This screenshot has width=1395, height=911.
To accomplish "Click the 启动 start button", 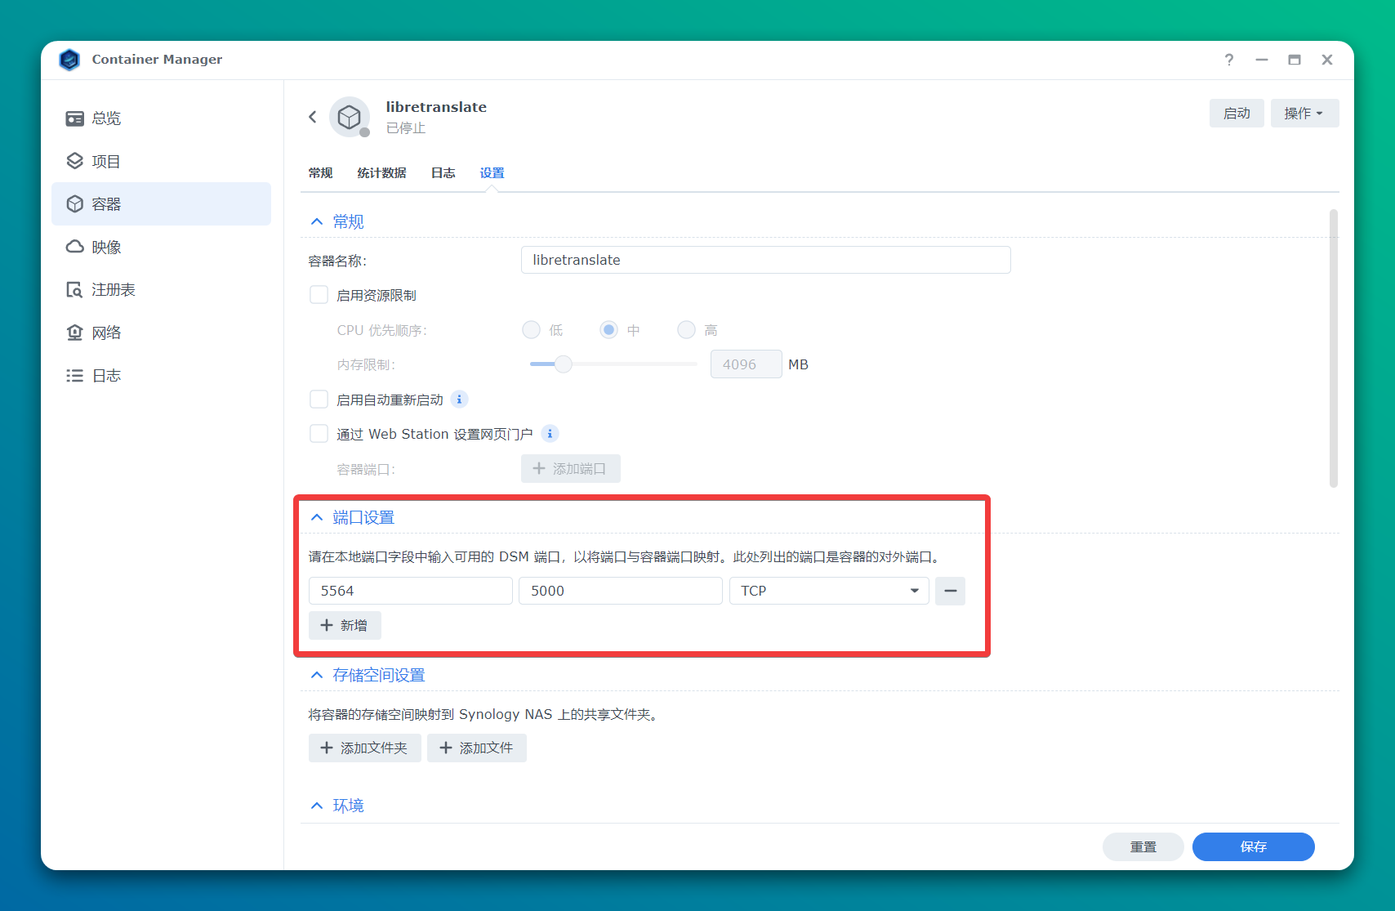I will [x=1237, y=114].
